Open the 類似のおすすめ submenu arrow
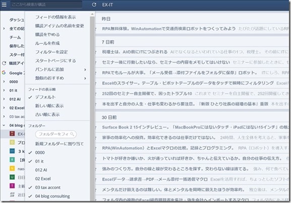This screenshot has height=203, width=291. click(x=85, y=78)
